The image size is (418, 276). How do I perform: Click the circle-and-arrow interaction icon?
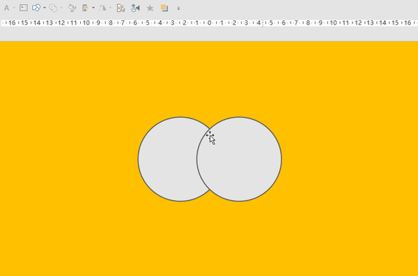tap(135, 8)
